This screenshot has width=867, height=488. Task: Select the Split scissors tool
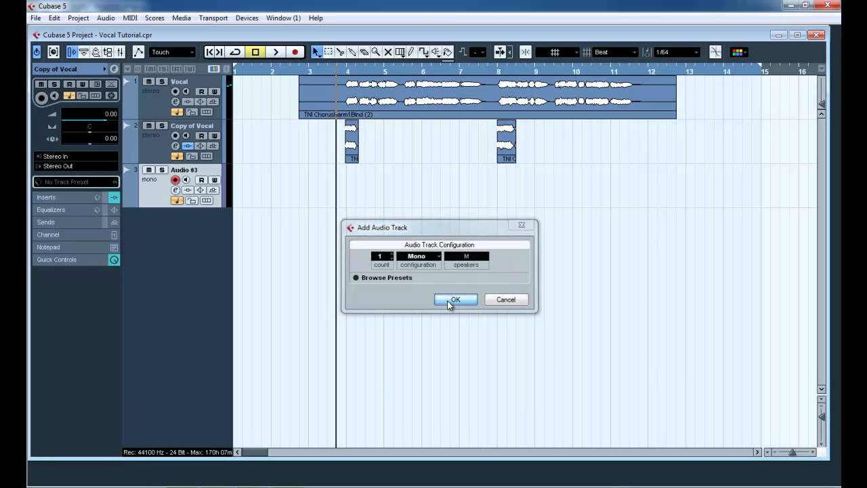(340, 52)
